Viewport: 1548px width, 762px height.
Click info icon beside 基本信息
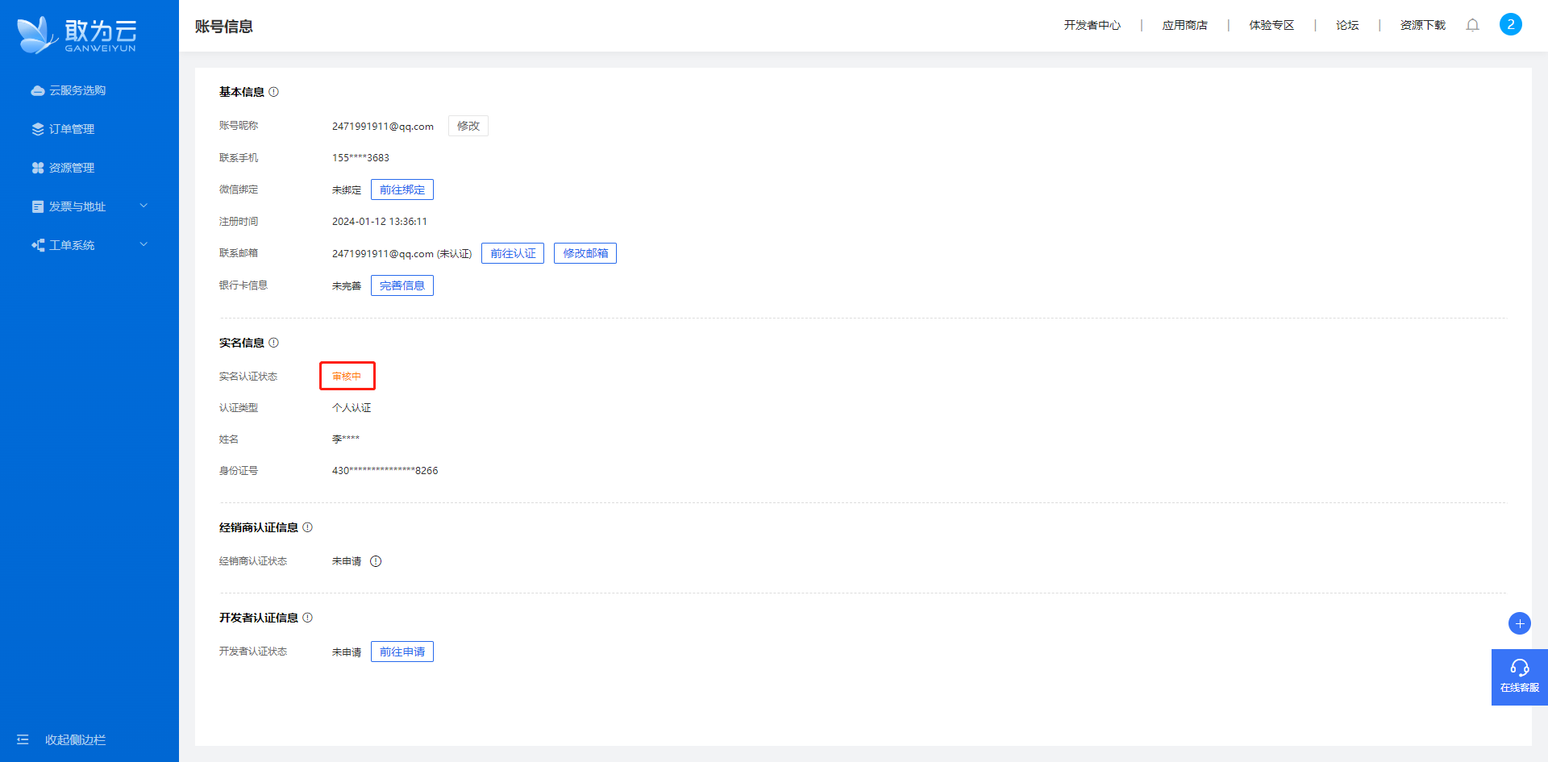pyautogui.click(x=274, y=92)
